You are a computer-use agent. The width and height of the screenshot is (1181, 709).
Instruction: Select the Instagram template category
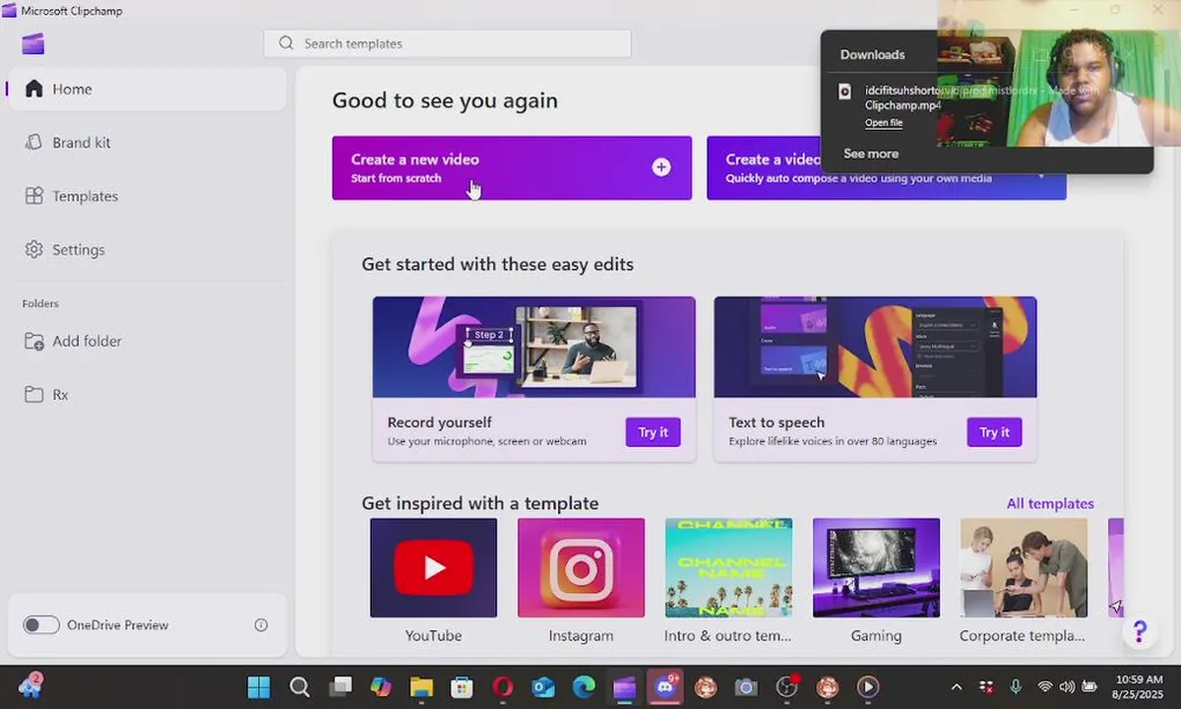coord(581,568)
